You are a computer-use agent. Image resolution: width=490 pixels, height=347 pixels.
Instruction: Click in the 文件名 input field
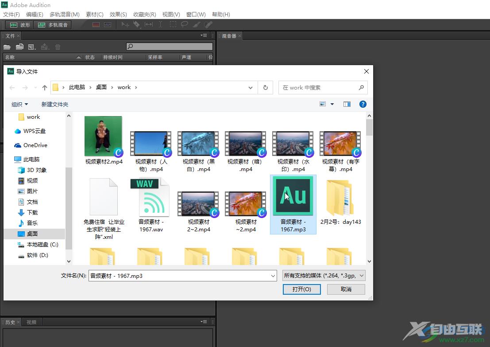179,276
